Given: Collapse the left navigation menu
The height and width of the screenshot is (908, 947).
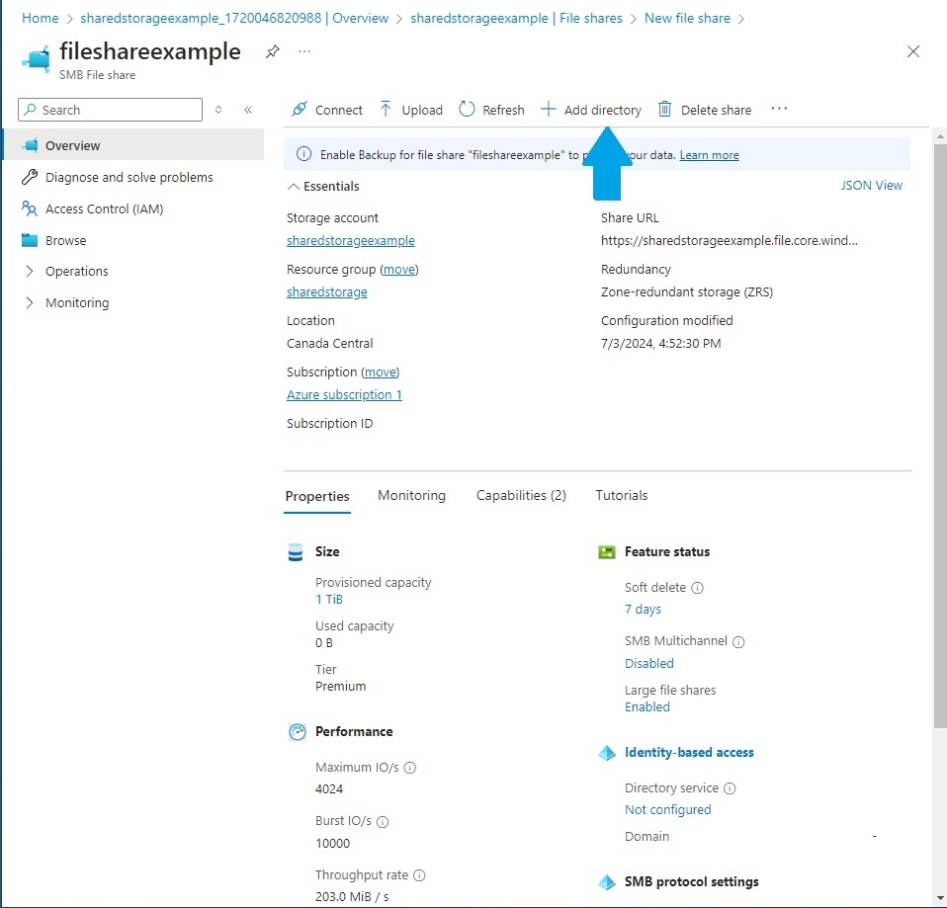Looking at the screenshot, I should click(247, 110).
